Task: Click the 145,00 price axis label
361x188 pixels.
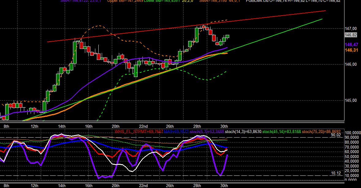Action: click(351, 100)
